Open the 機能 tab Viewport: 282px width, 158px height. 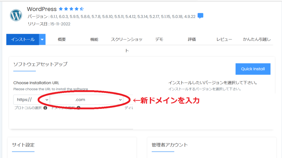click(x=94, y=39)
